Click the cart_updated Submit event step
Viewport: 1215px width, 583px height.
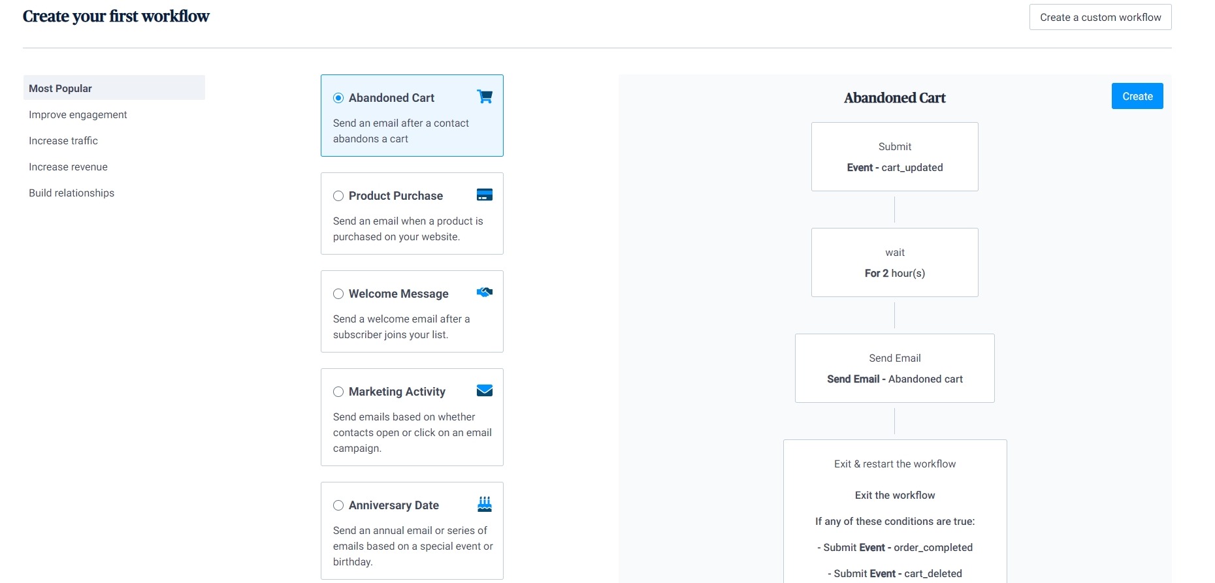(x=894, y=157)
